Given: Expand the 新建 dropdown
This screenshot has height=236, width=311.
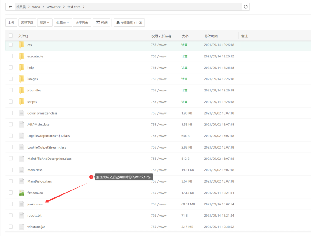Looking at the screenshot, I should click(x=45, y=22).
